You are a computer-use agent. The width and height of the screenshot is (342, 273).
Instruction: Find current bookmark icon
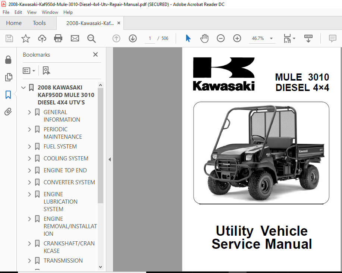pos(46,70)
